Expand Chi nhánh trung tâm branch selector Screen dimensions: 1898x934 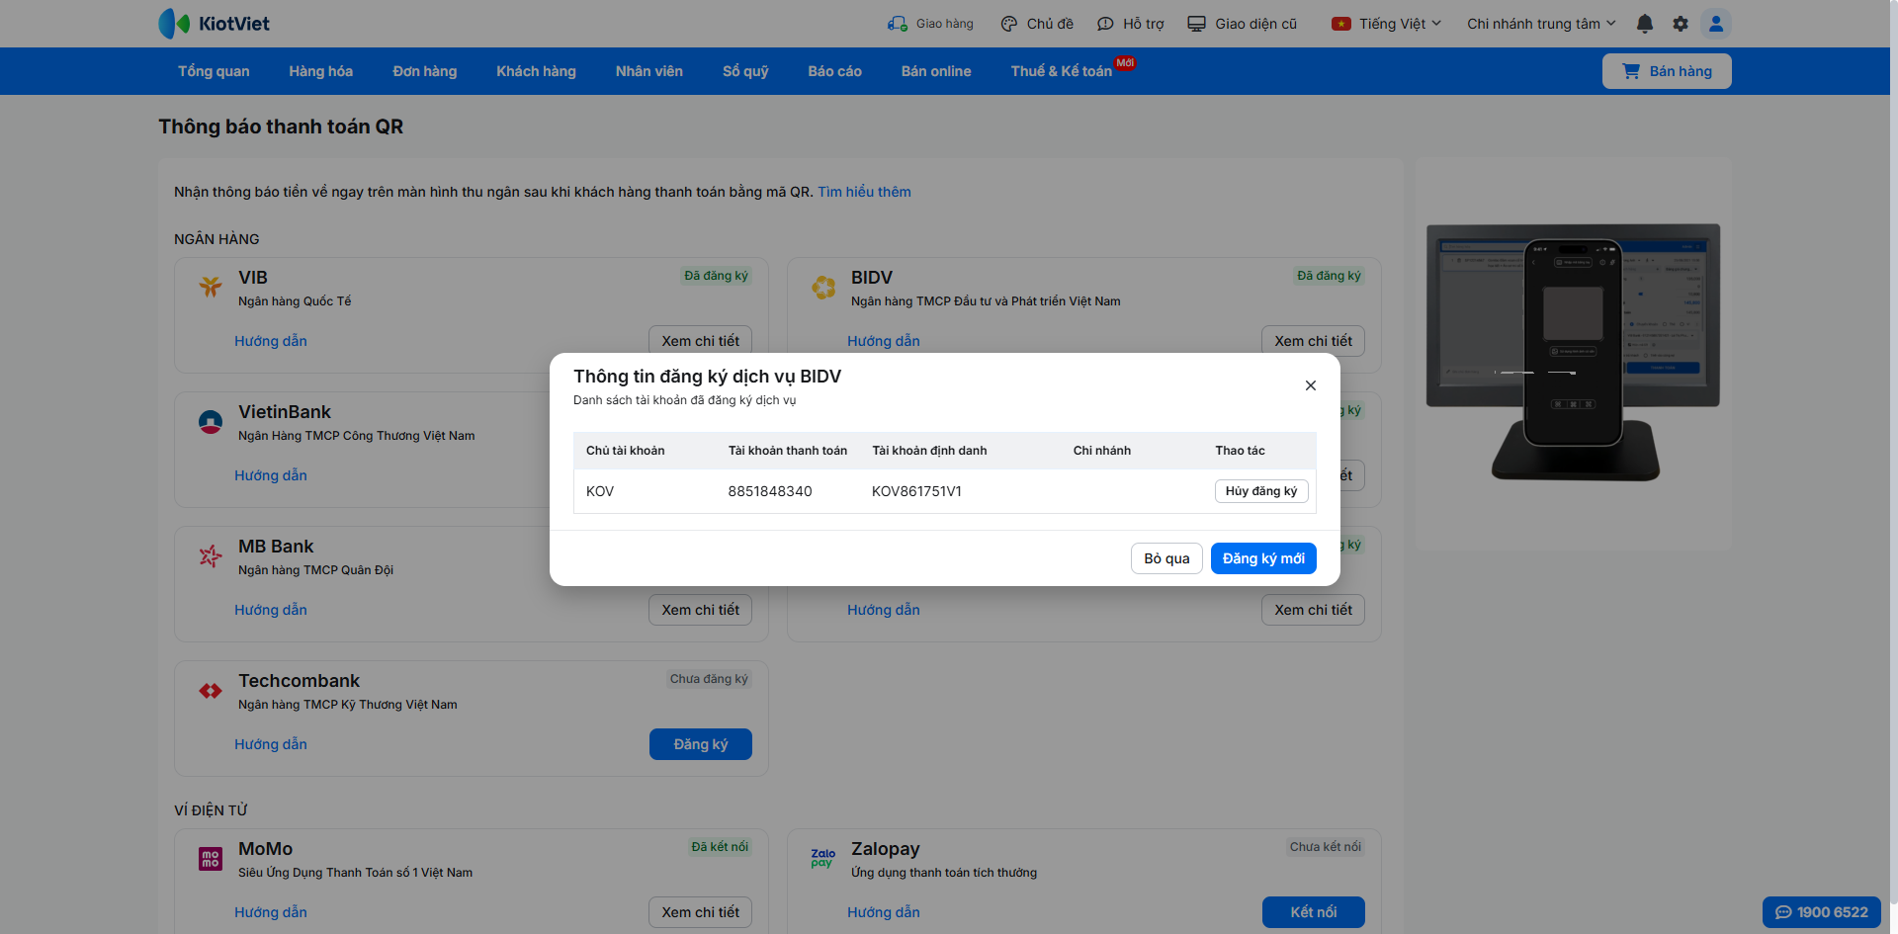point(1541,24)
